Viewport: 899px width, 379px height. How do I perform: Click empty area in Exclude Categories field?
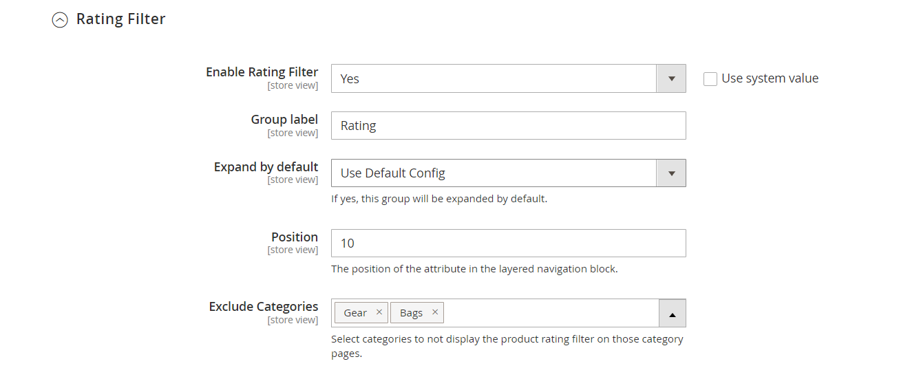(551, 313)
